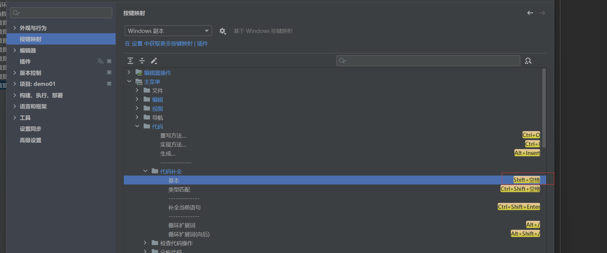Click the Alt+/ shortcut label
The height and width of the screenshot is (253, 607).
[533, 225]
